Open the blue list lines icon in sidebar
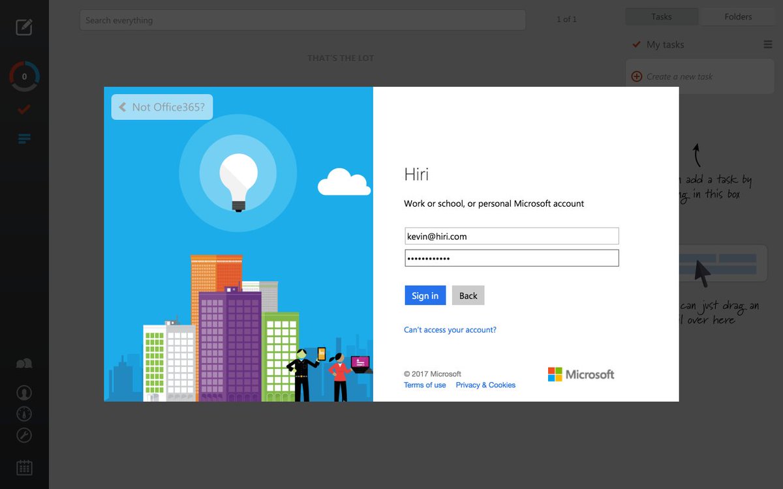Screen dimensions: 783x489 point(24,138)
